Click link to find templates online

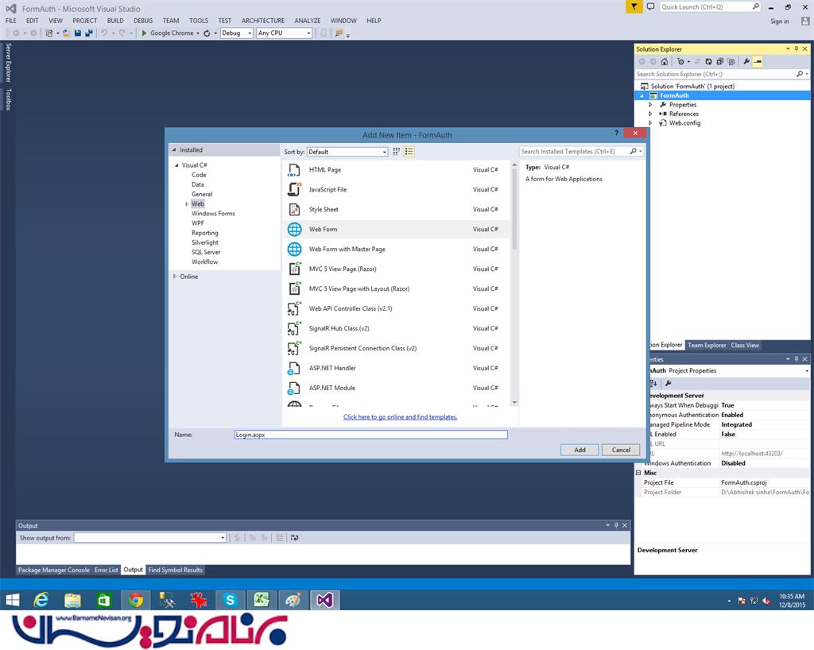[x=401, y=417]
